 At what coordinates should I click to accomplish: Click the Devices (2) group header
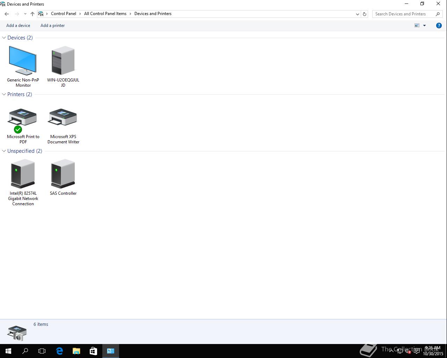[20, 38]
